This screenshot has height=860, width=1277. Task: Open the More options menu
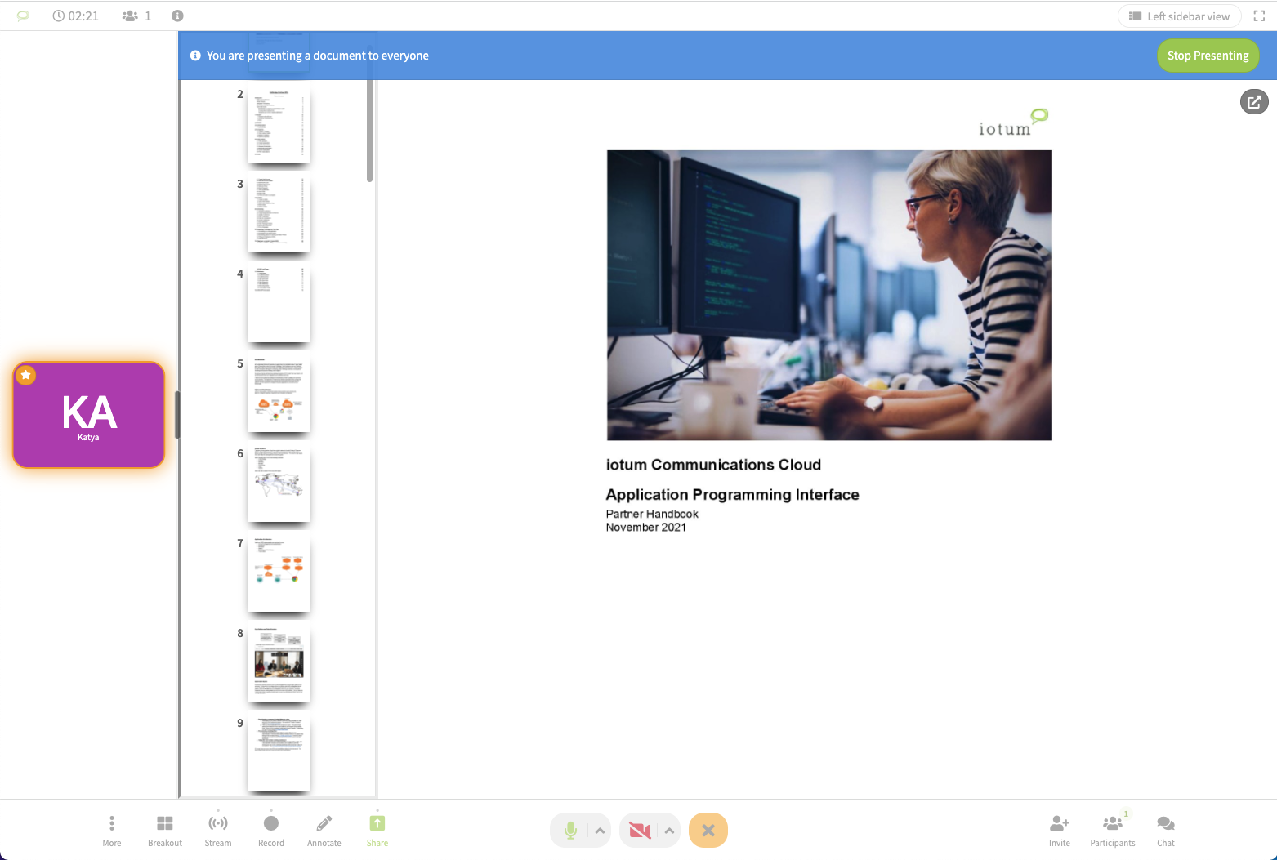click(x=112, y=830)
